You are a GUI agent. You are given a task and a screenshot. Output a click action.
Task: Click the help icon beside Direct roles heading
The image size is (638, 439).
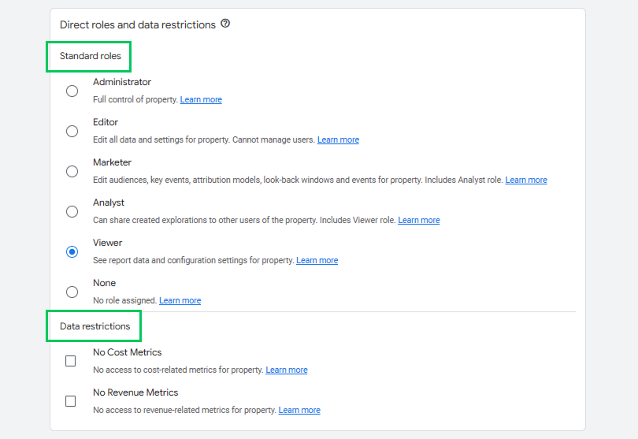click(225, 24)
